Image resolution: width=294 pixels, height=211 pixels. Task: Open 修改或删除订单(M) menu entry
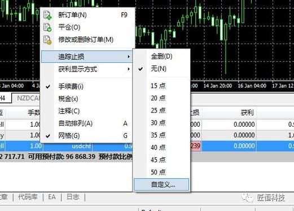coord(87,40)
